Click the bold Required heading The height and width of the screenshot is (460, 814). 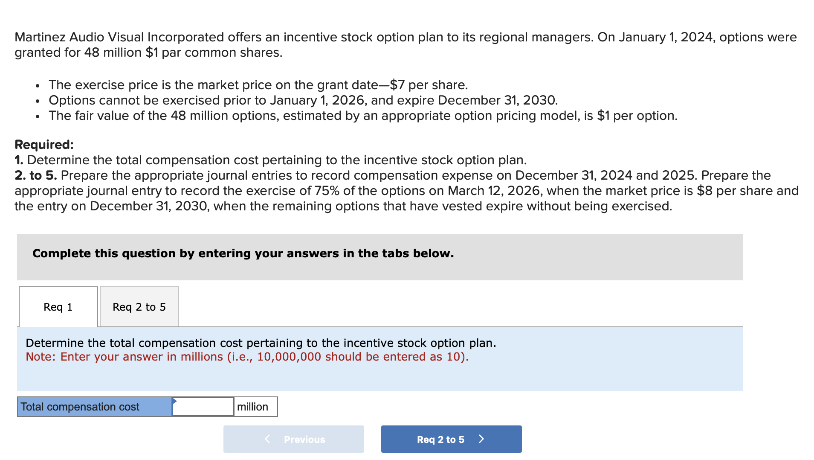click(x=44, y=145)
